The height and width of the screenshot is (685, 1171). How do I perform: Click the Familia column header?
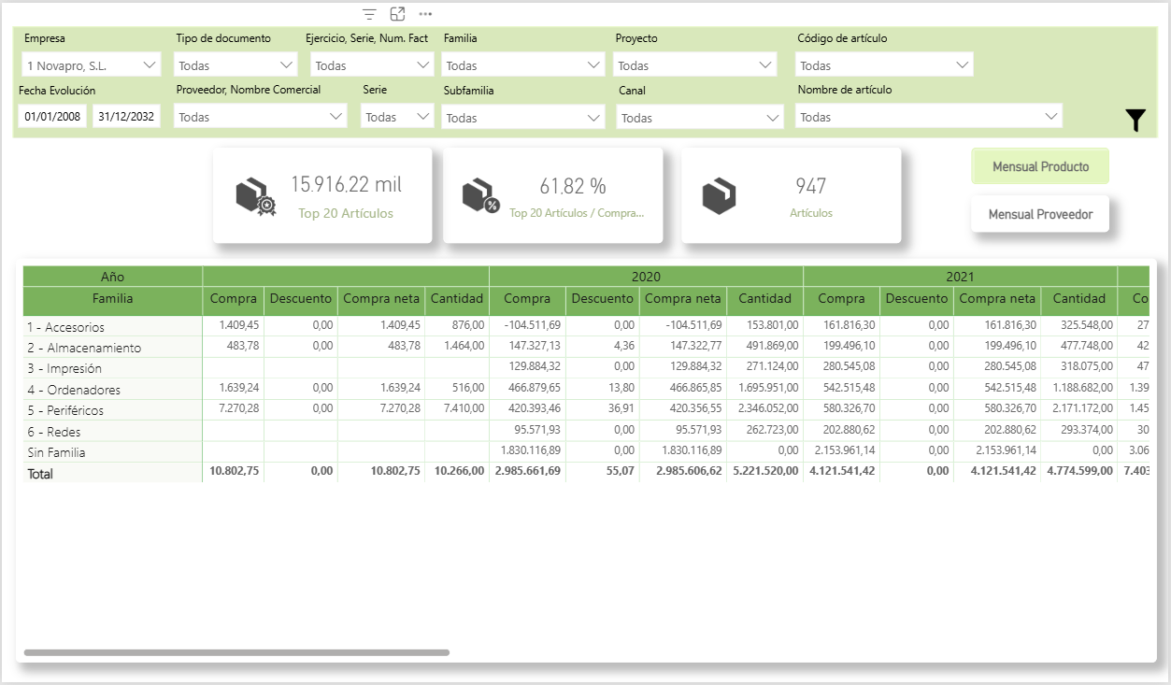click(x=112, y=299)
